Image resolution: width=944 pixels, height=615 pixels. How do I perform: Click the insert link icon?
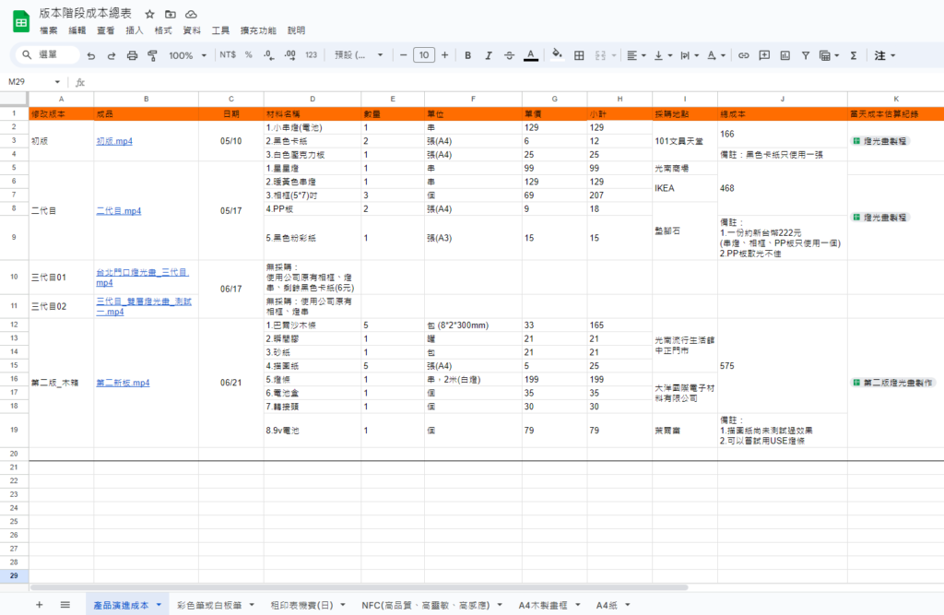click(743, 55)
